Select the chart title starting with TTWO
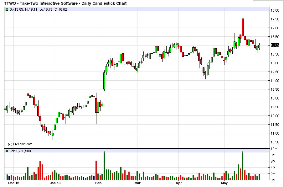The image size is (284, 187). (x=65, y=3)
